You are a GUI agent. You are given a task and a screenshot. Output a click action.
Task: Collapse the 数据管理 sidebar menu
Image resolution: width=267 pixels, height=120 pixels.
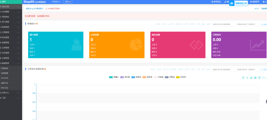[11, 63]
